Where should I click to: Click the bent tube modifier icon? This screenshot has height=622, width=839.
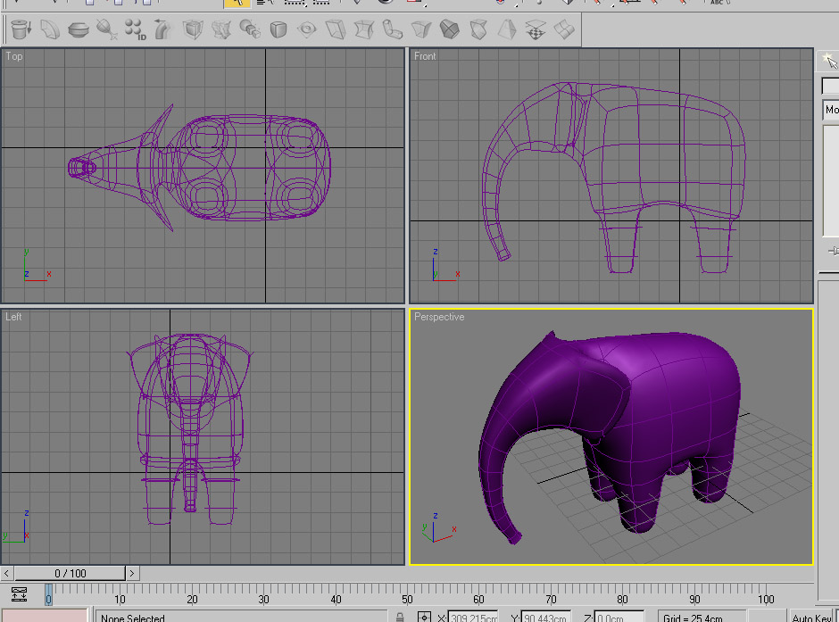[393, 29]
